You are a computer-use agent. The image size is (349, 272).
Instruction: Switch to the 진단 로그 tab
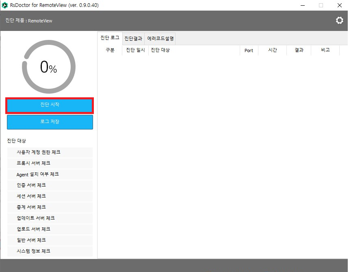pyautogui.click(x=110, y=38)
